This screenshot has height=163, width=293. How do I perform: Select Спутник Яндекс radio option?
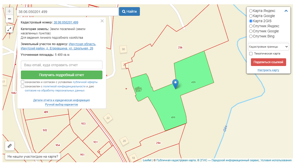click(x=251, y=26)
